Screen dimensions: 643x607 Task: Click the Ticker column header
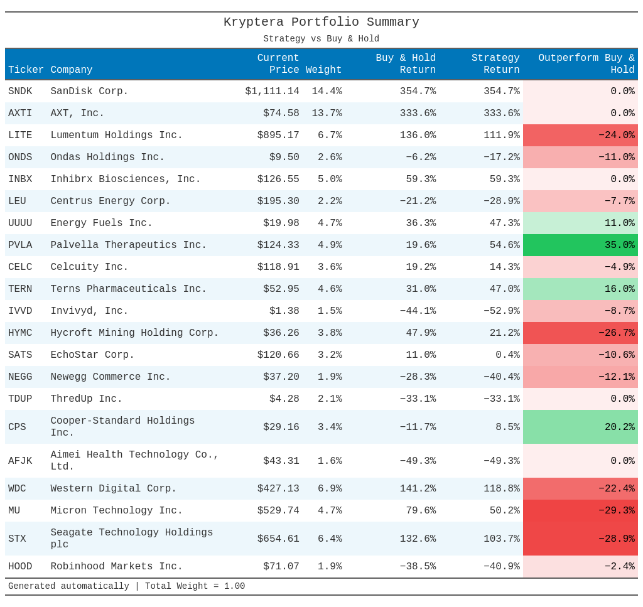[x=26, y=70]
